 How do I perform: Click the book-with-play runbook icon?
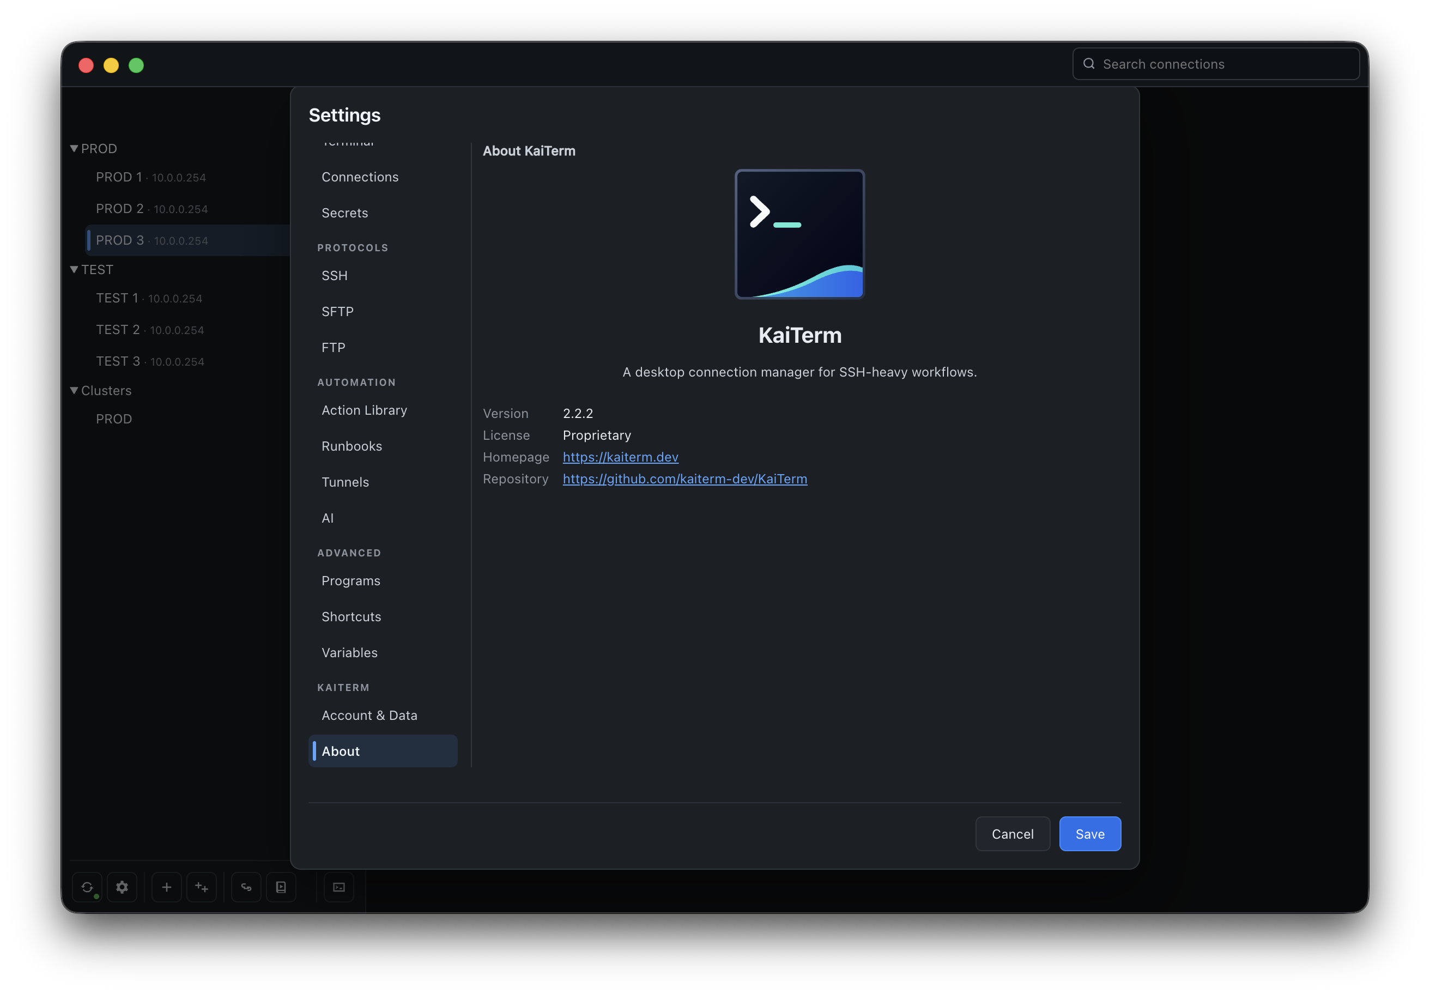[x=281, y=887]
